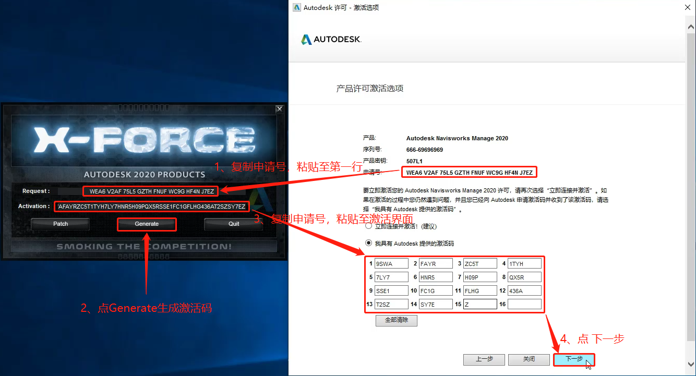The width and height of the screenshot is (696, 376).
Task: Click the Activation code field in X-Force
Action: click(x=151, y=207)
